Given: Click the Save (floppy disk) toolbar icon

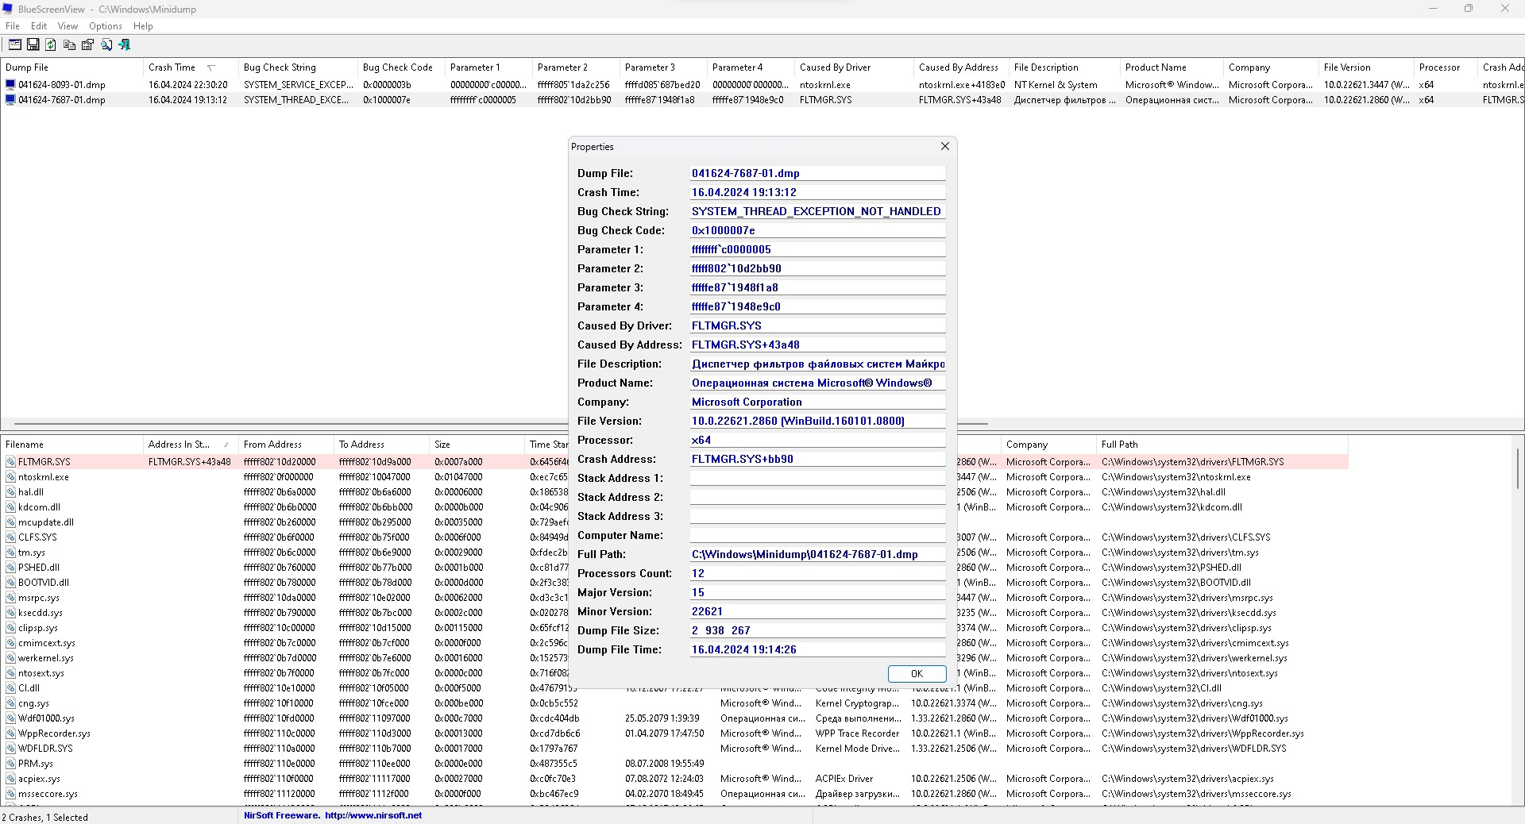Looking at the screenshot, I should 33,44.
